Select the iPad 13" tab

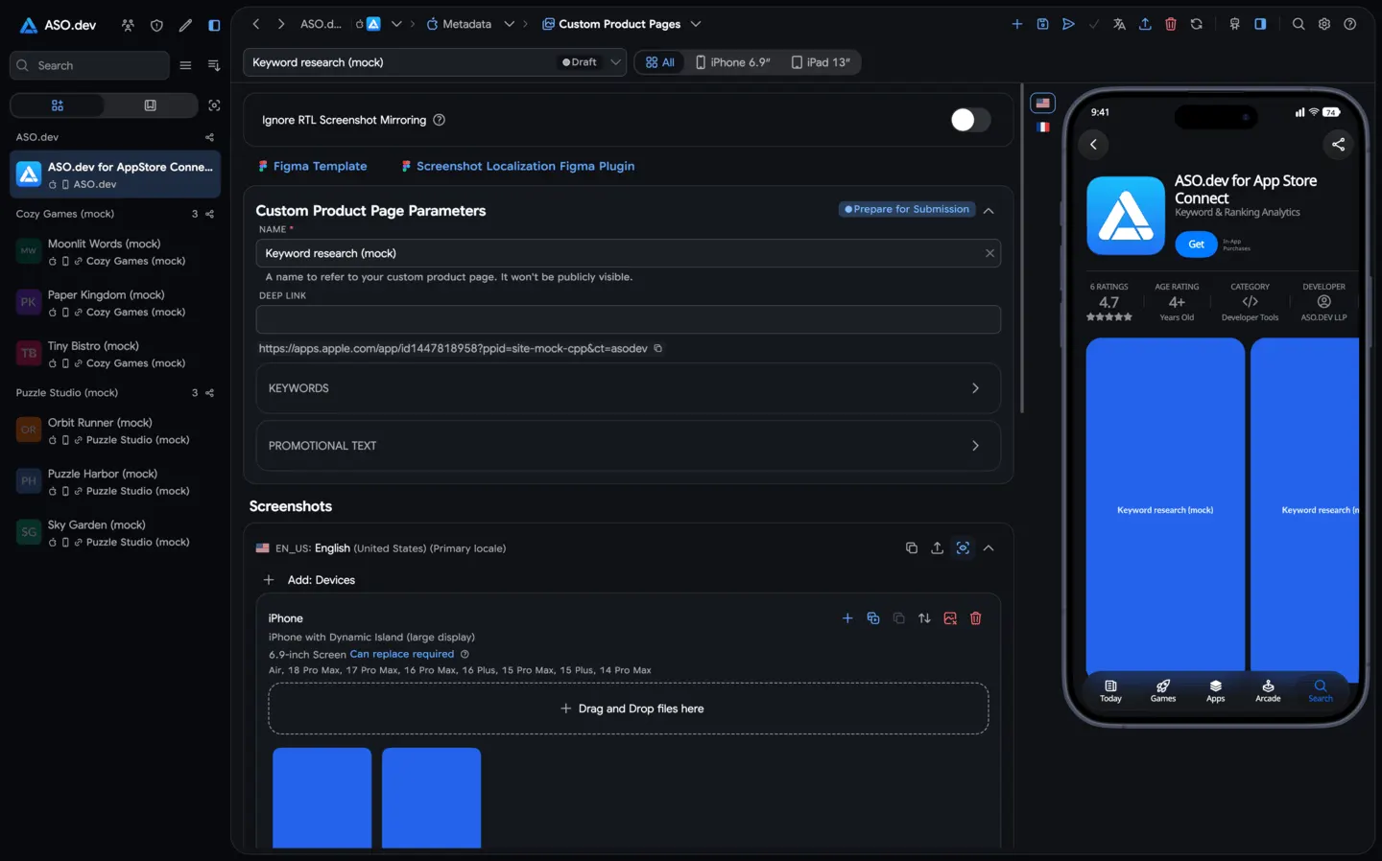[821, 62]
